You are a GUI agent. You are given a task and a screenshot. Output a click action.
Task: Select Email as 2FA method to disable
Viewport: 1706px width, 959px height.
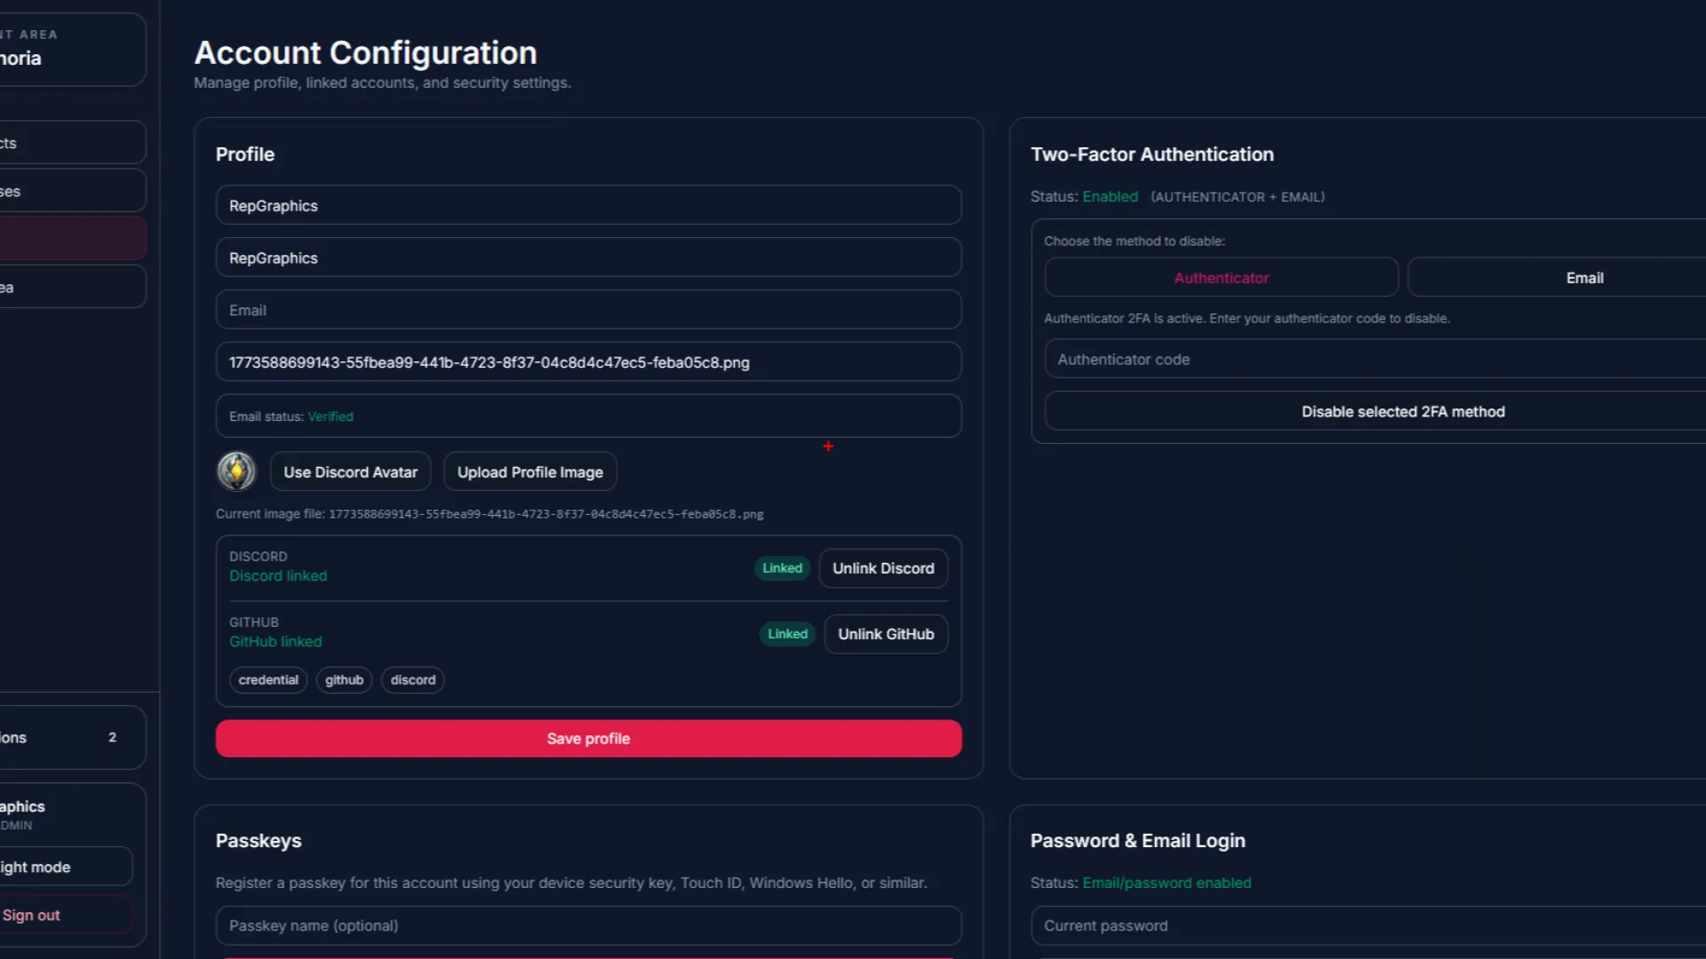pos(1583,278)
